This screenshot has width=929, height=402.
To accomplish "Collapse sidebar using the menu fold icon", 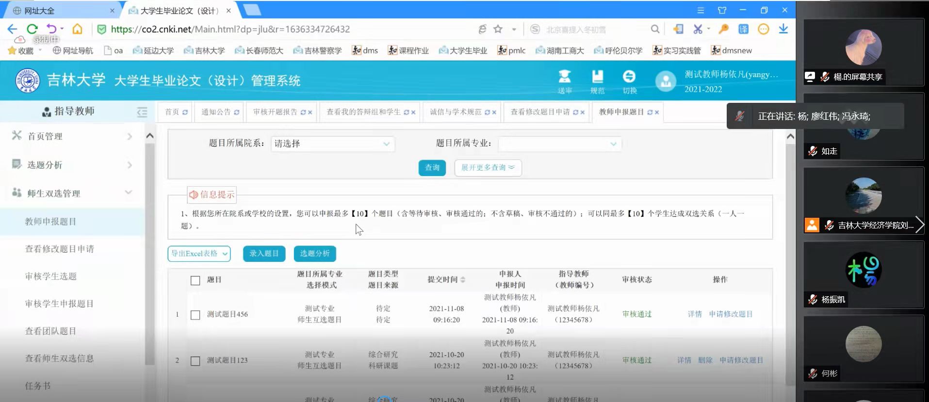I will point(142,112).
